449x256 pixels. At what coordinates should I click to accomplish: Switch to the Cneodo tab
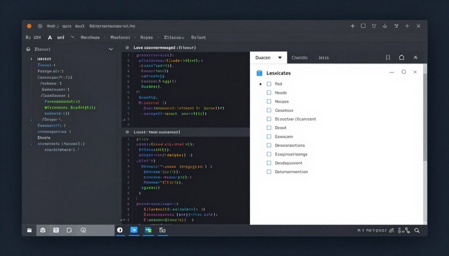pyautogui.click(x=299, y=58)
